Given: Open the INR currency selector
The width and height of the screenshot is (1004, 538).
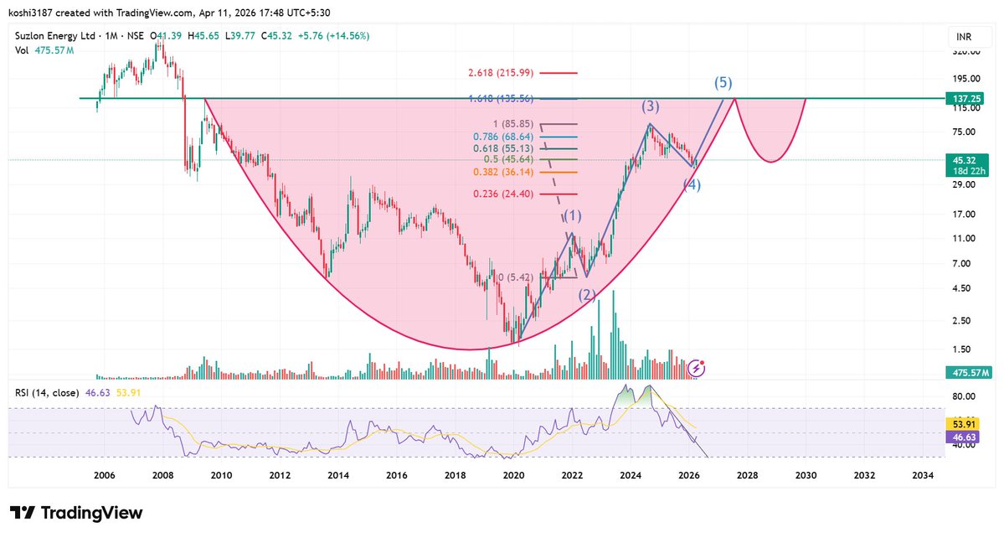Looking at the screenshot, I should tap(963, 37).
